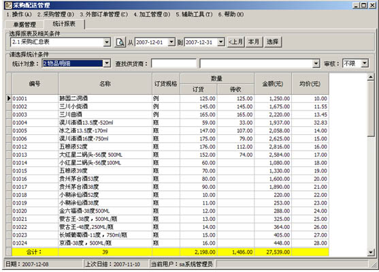This screenshot has width=379, height=272.
Task: Open the 加工管理(D) menu
Action: 152,14
